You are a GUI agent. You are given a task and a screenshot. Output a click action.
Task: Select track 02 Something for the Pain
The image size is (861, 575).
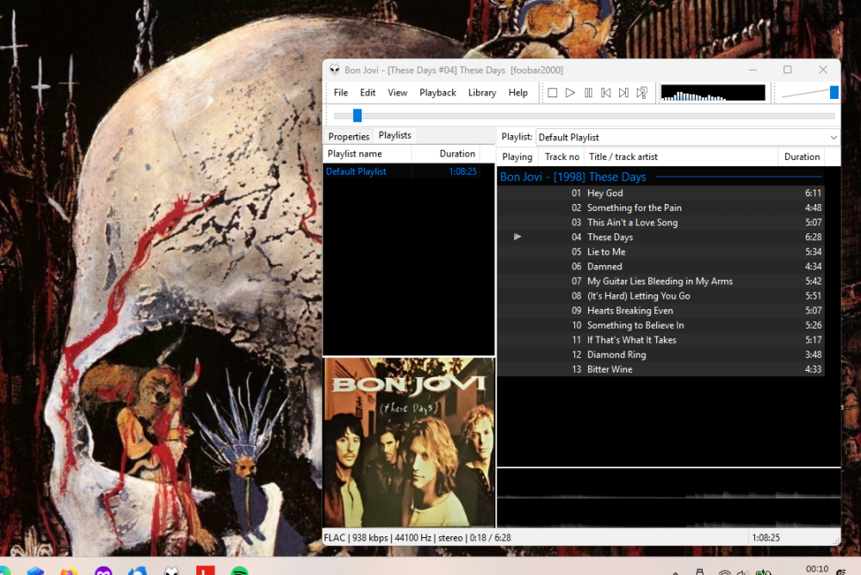[x=660, y=207]
